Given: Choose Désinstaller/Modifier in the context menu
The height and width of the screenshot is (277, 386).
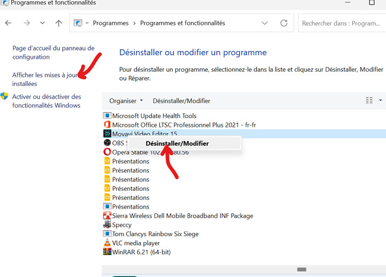Looking at the screenshot, I should point(177,144).
